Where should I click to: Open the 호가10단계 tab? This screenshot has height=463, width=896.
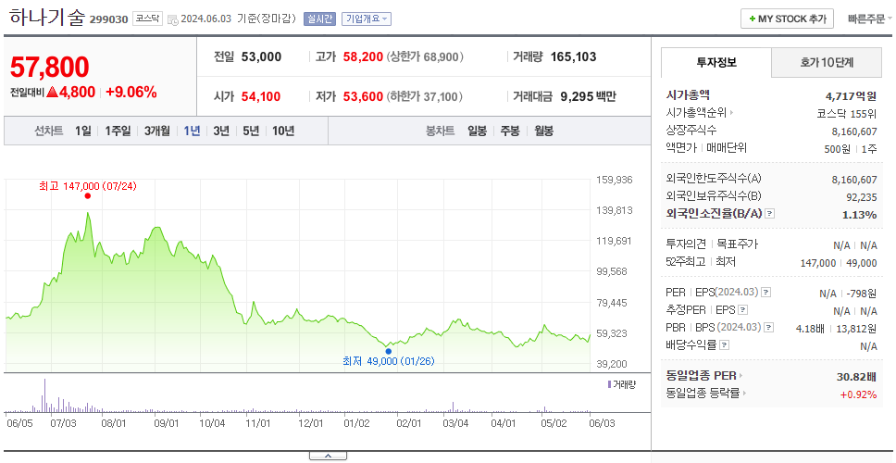(827, 62)
